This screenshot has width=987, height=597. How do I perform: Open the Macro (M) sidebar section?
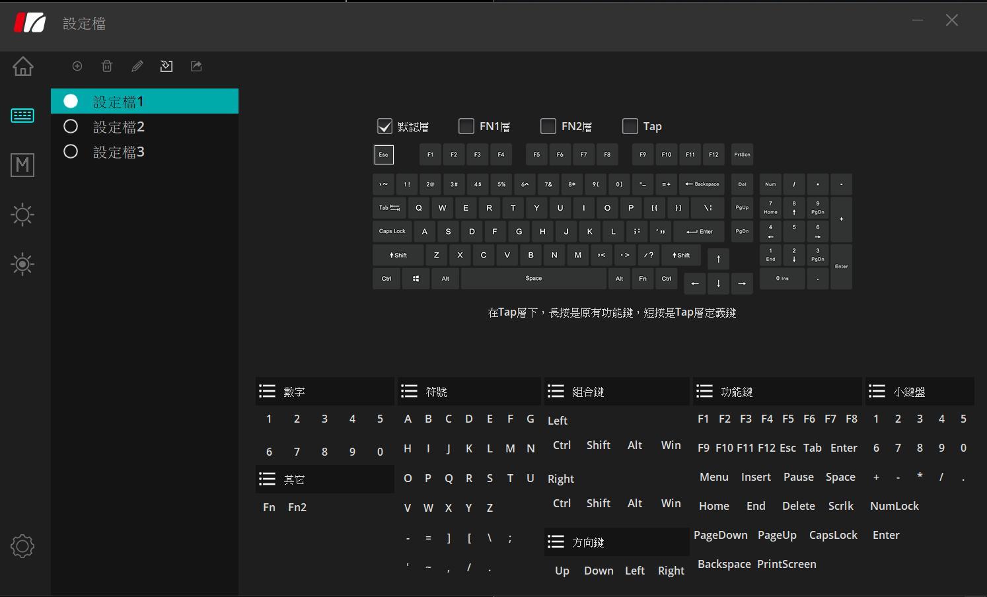[x=22, y=164]
